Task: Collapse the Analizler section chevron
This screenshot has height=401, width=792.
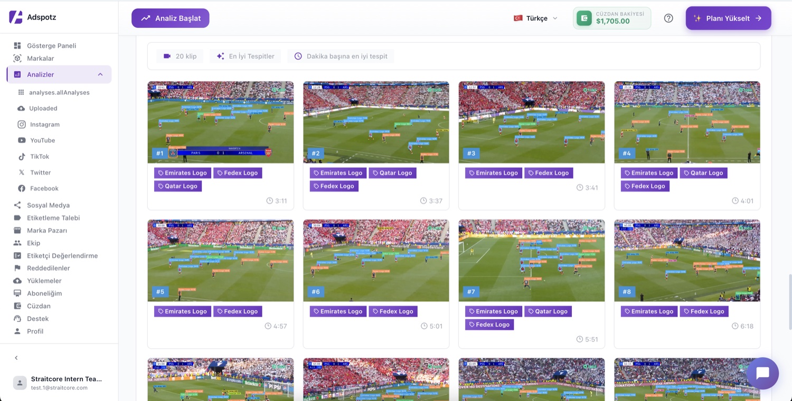Action: click(x=100, y=74)
